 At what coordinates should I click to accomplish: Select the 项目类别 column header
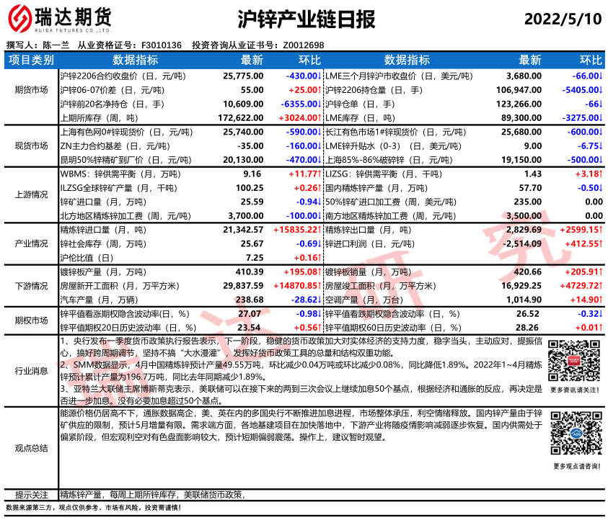pyautogui.click(x=31, y=60)
